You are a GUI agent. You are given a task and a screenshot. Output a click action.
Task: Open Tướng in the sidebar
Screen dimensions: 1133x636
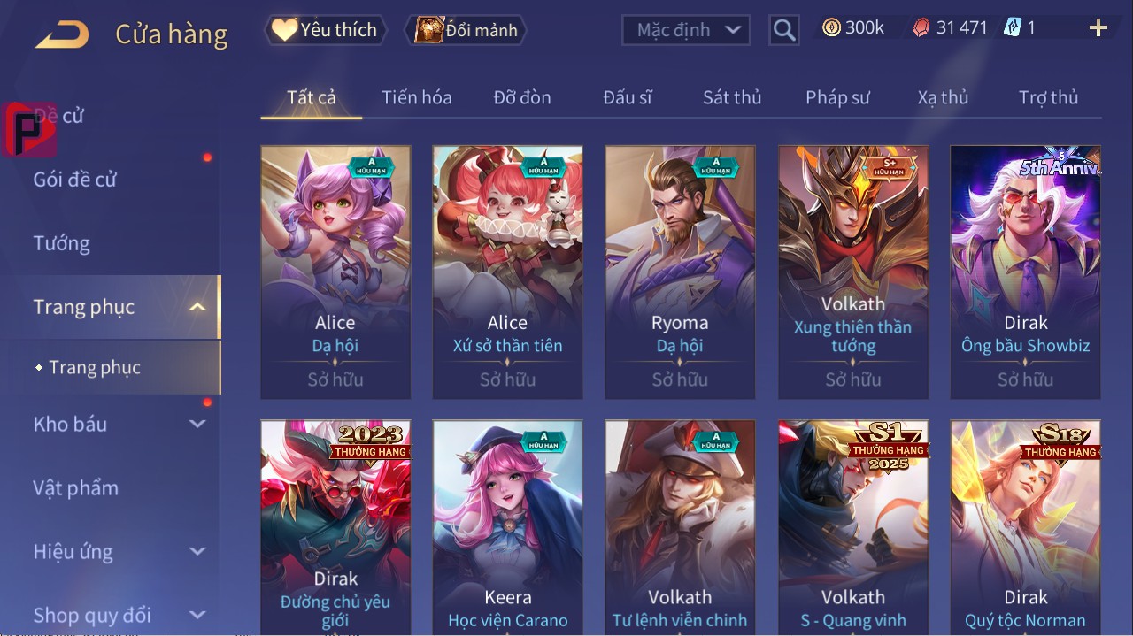point(62,243)
